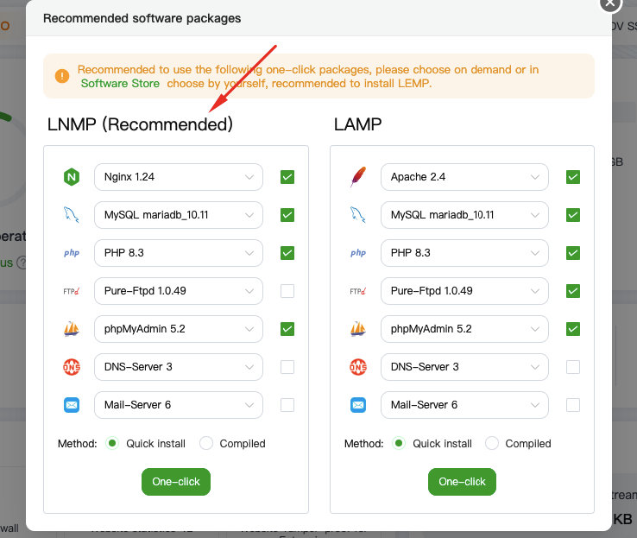Expand the Apache 2.4 version dropdown

[x=464, y=177]
